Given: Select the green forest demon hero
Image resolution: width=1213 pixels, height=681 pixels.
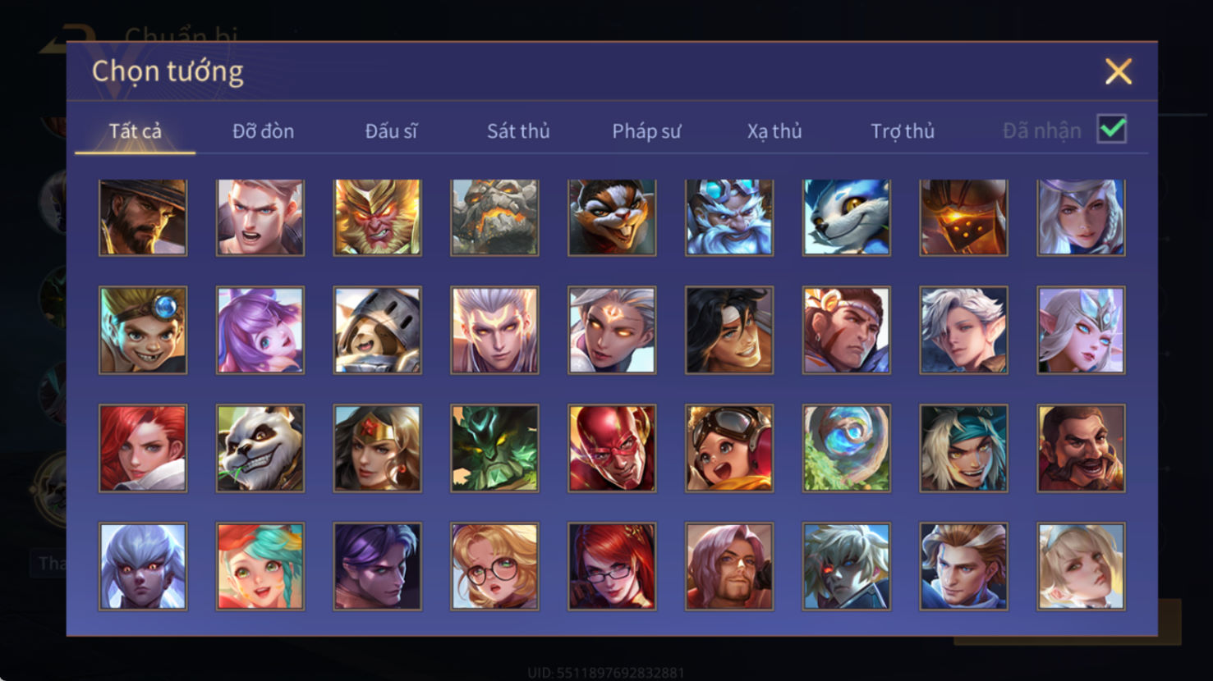Looking at the screenshot, I should [494, 448].
